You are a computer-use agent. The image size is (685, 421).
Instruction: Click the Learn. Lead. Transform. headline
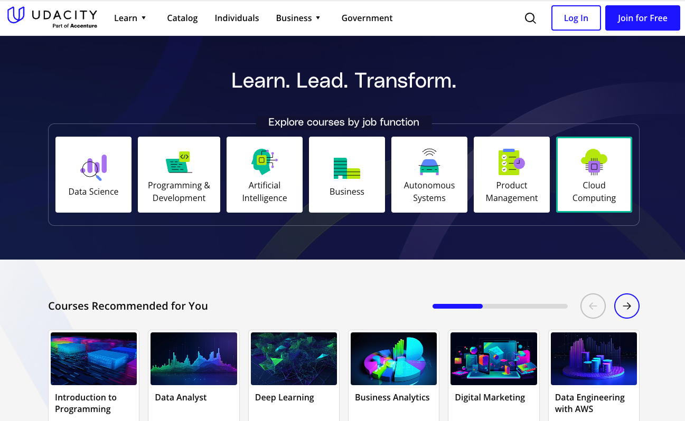pyautogui.click(x=343, y=80)
